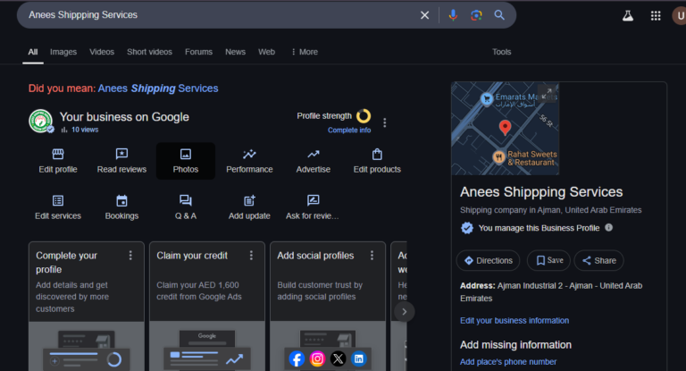Screen dimensions: 686x371
Task: Open the Photos manager
Action: pyautogui.click(x=186, y=161)
